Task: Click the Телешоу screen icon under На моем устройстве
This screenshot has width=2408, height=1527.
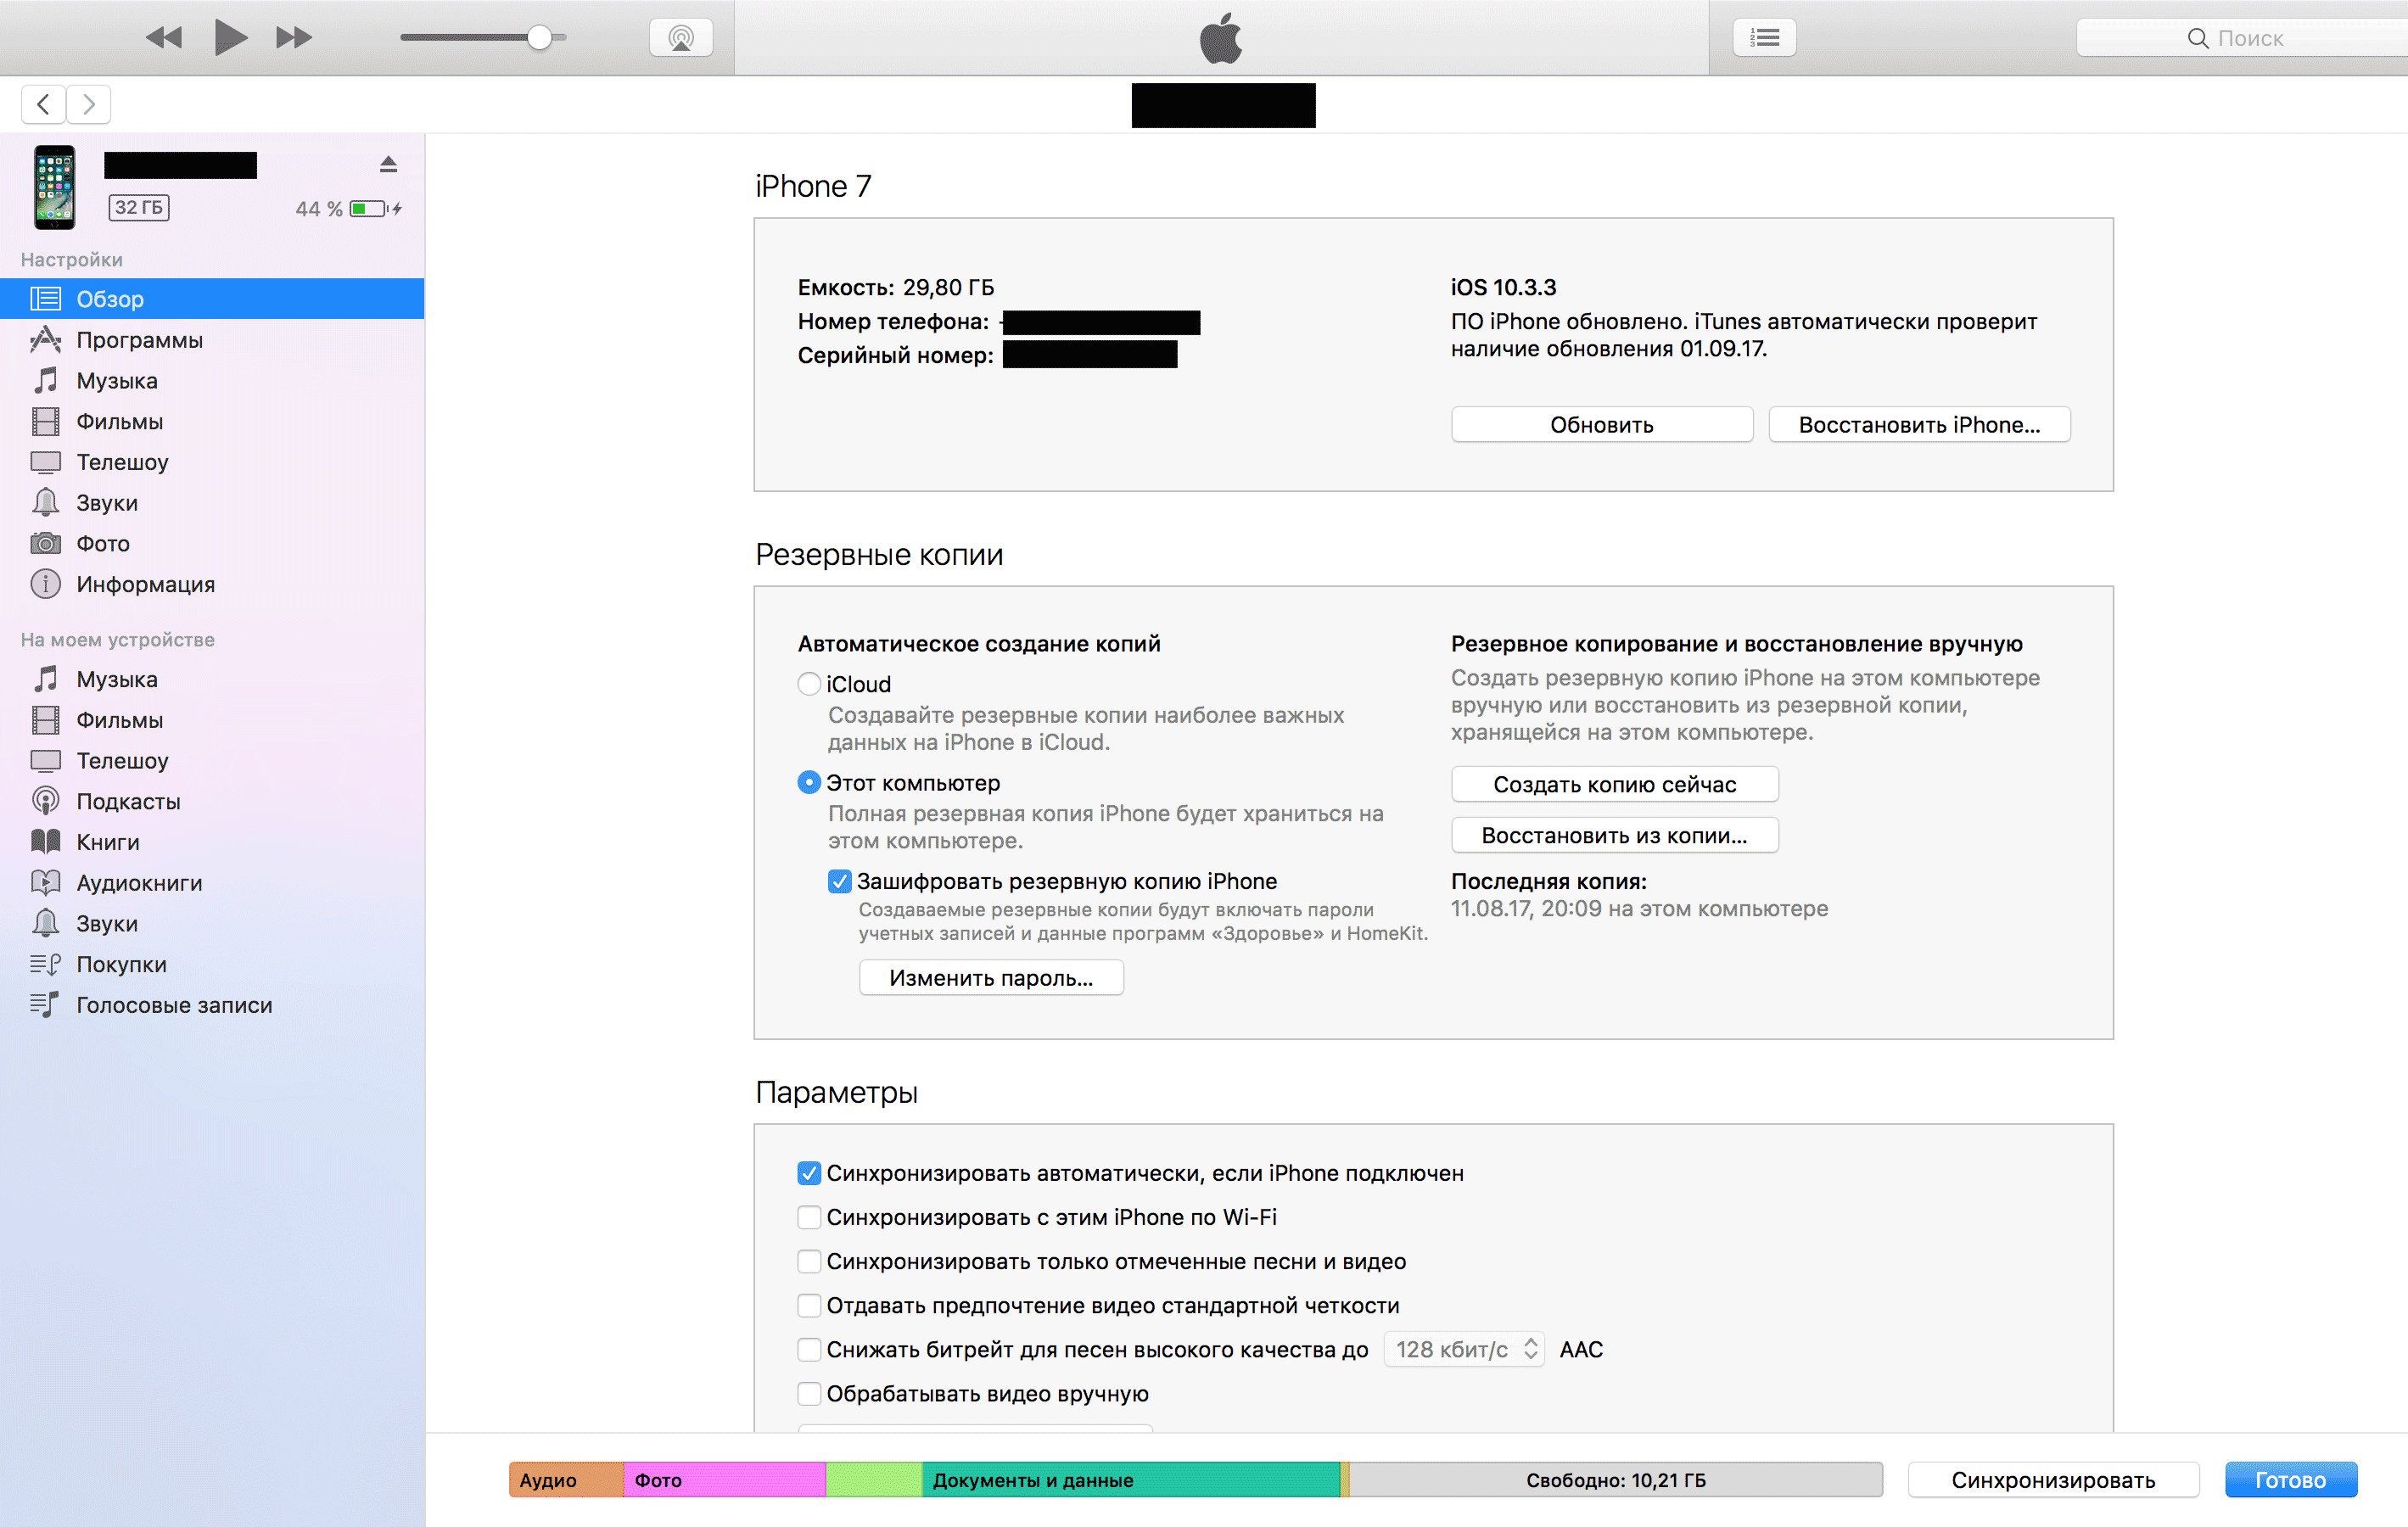Action: [45, 761]
